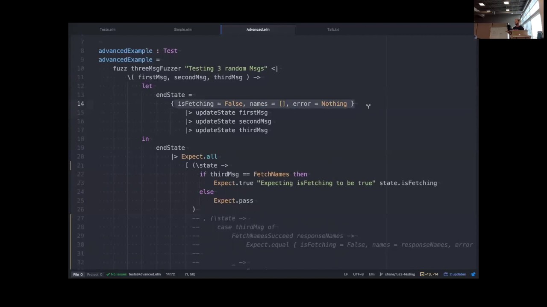Open the 2 updates package notice

click(455, 274)
